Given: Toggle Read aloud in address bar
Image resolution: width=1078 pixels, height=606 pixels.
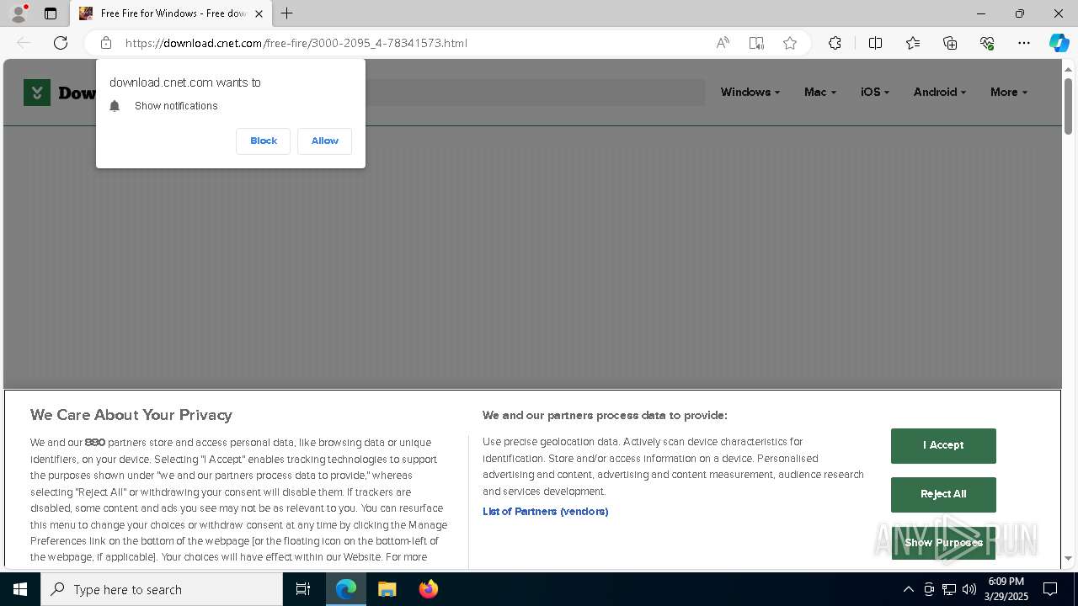Looking at the screenshot, I should coord(723,43).
